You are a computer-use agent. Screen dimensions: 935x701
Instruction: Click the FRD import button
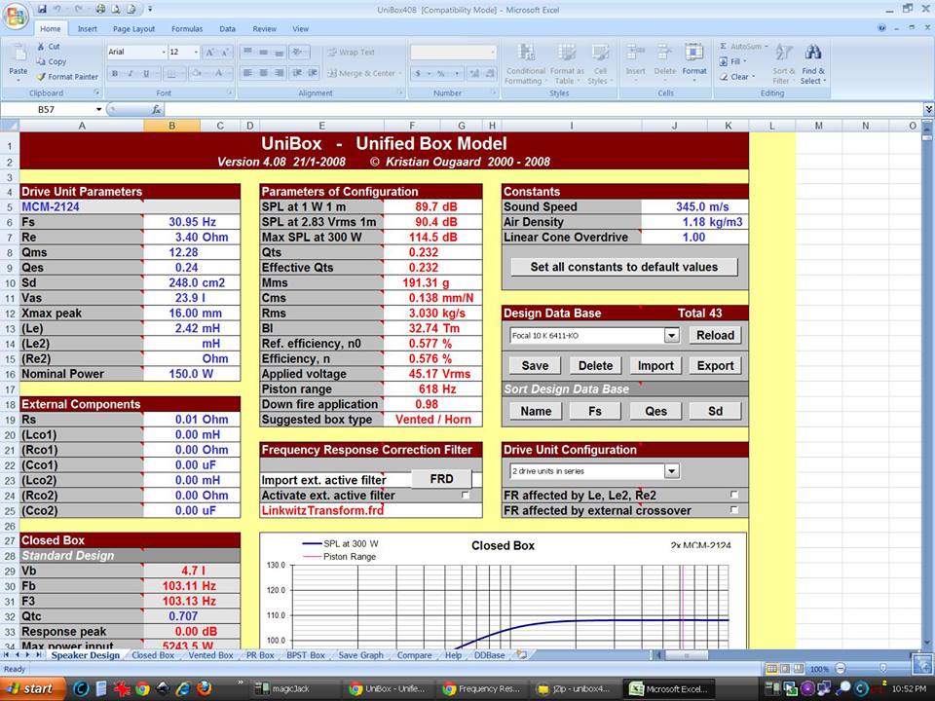coord(441,479)
